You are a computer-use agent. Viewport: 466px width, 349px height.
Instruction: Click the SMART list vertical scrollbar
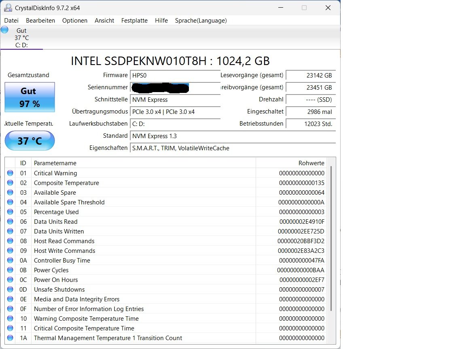[x=331, y=238]
